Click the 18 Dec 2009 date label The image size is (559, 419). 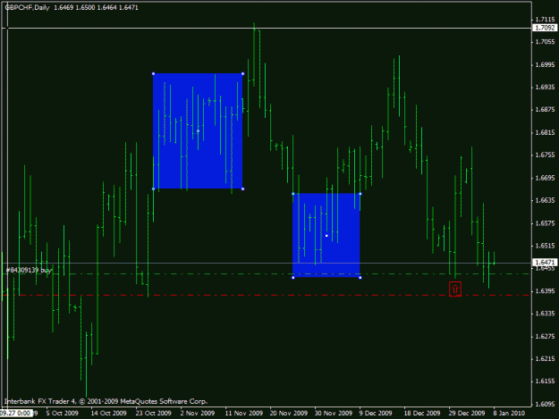click(x=422, y=413)
